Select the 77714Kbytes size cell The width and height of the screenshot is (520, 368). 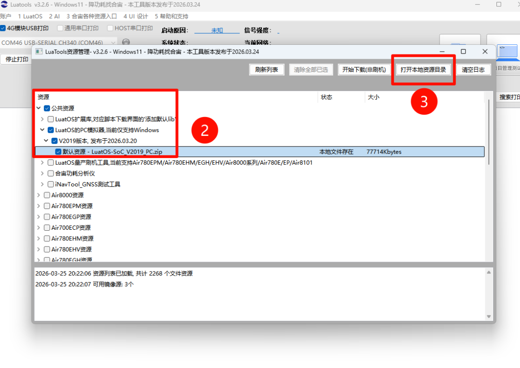pos(384,152)
